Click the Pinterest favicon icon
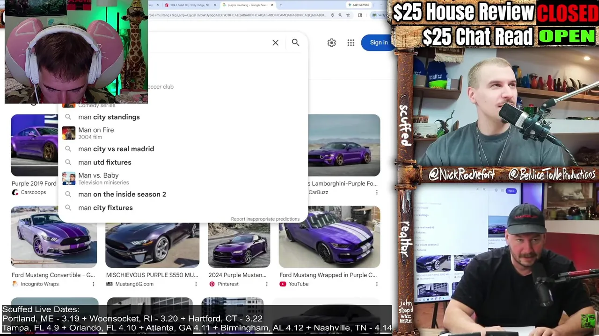Screen dimensions: 599x336 (x=212, y=284)
